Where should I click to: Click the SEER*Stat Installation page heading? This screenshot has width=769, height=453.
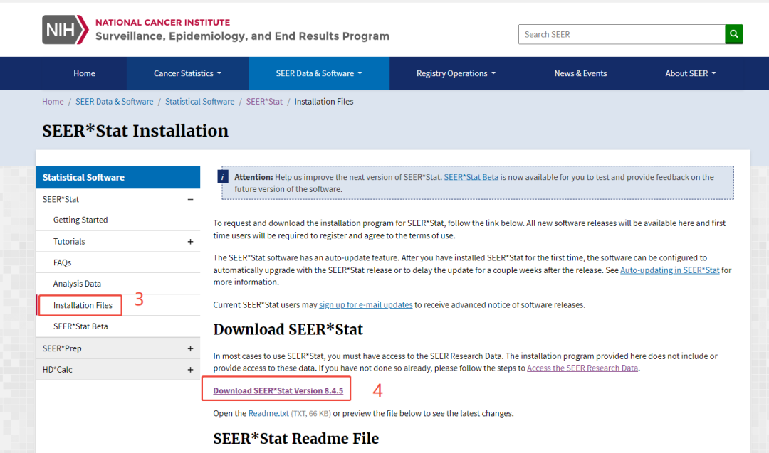pos(135,131)
